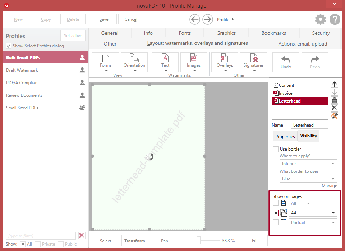This screenshot has width=345, height=251.
Task: Click user icon beside Review Documents
Action: (x=82, y=95)
